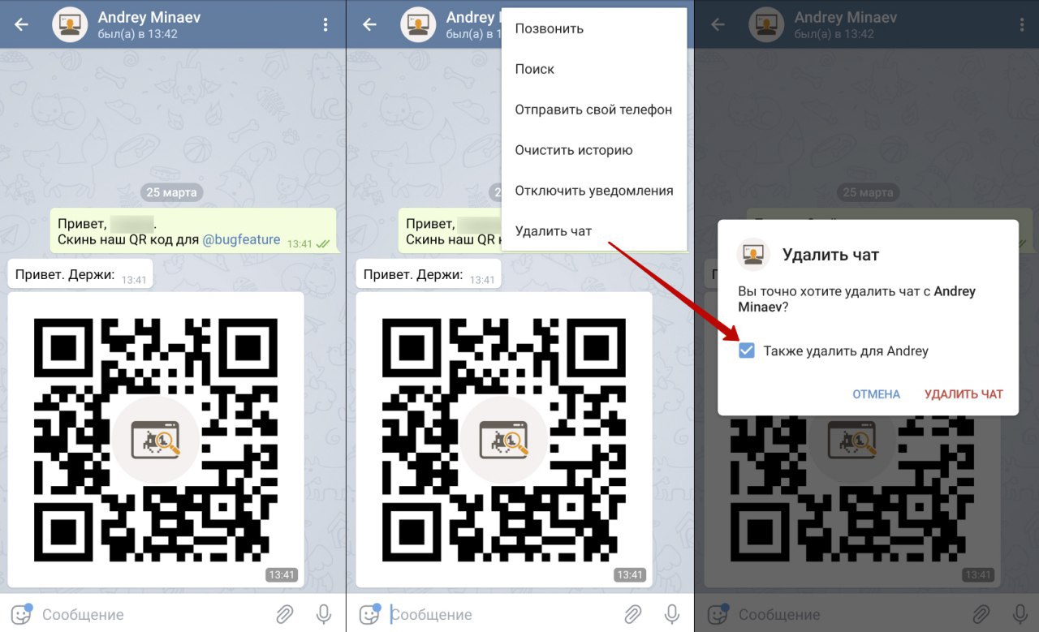Tap avatar icon in Удалить чат dialog
This screenshot has width=1039, height=632.
(x=753, y=254)
